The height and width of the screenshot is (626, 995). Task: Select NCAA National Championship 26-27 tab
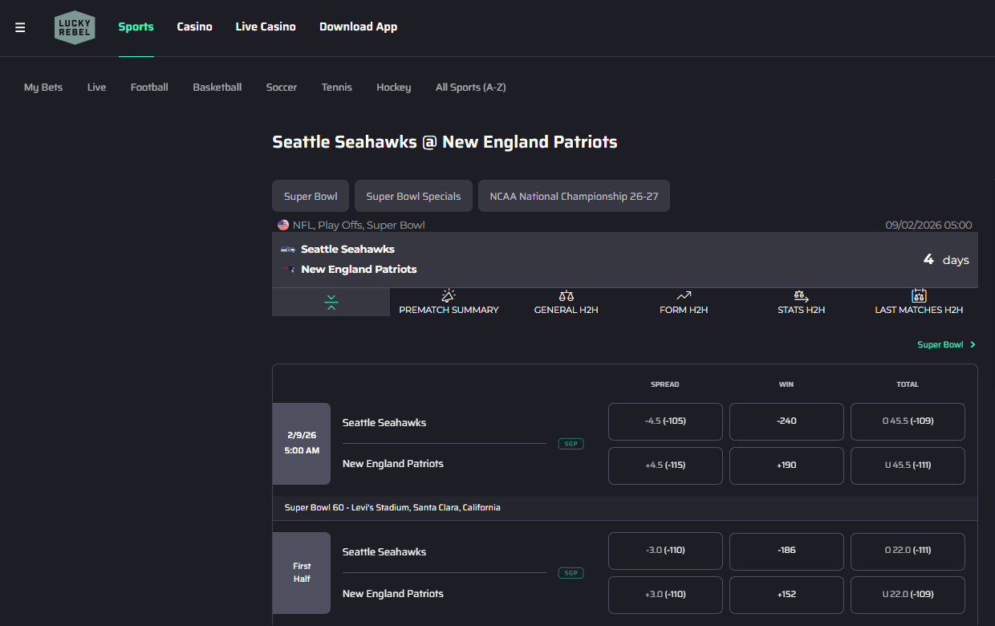(x=574, y=197)
